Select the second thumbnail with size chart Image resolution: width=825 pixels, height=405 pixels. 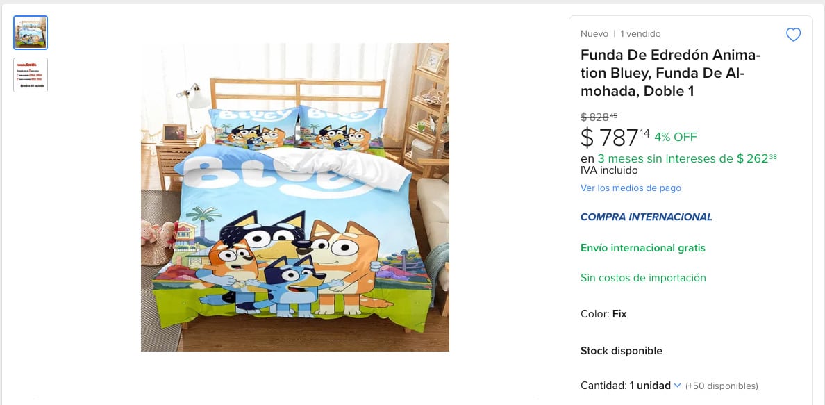tap(31, 75)
